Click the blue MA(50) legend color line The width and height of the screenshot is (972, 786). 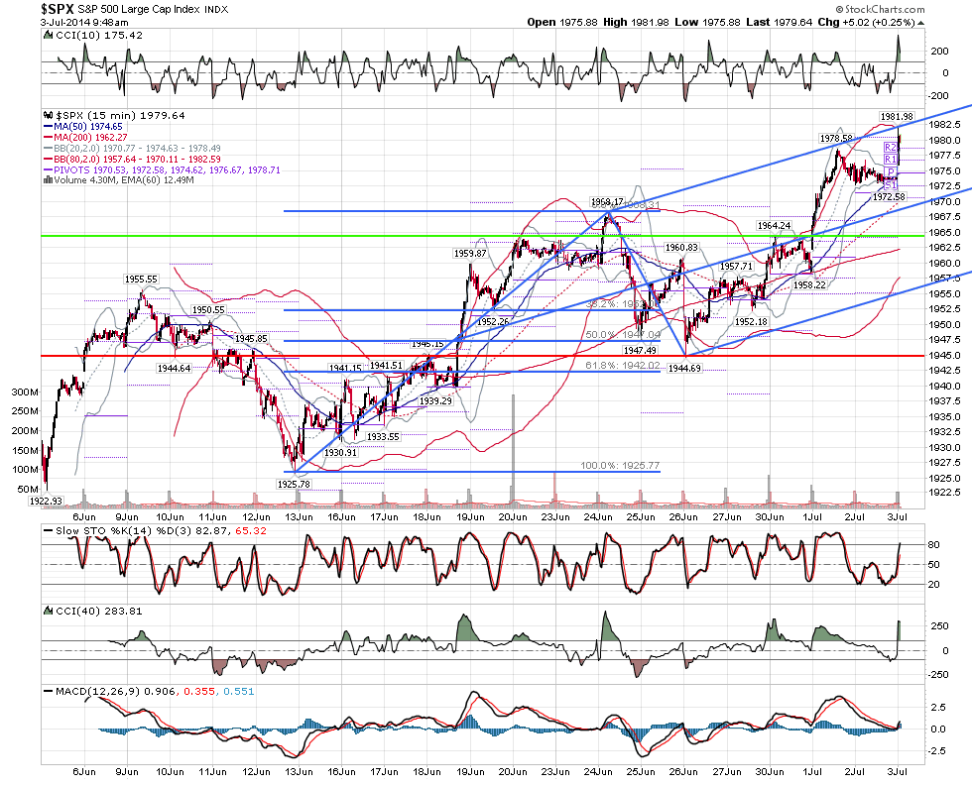pos(49,126)
